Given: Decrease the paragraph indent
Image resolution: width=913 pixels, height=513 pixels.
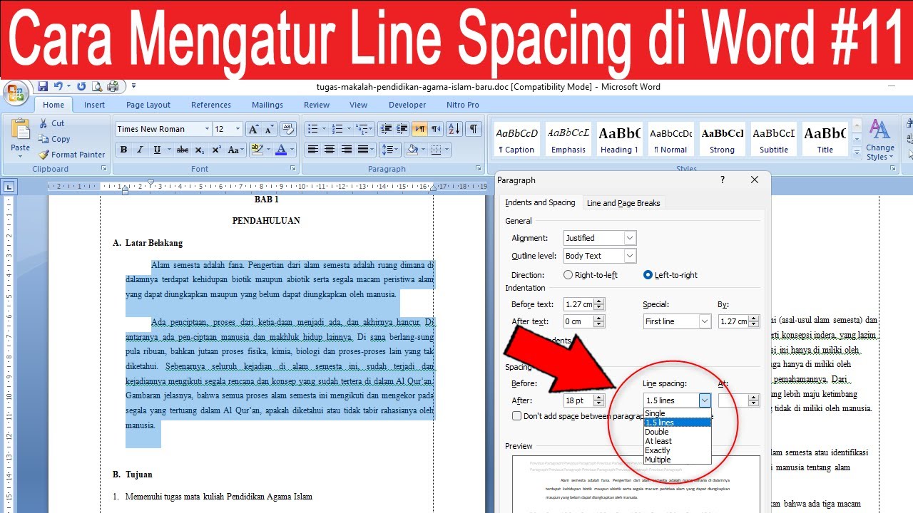Looking at the screenshot, I should [x=386, y=129].
